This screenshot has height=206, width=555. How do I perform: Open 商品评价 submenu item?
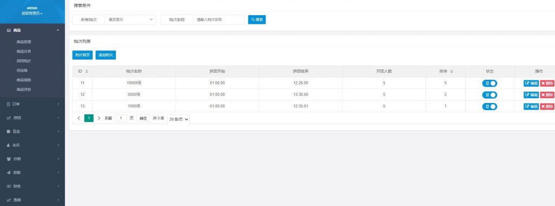point(24,89)
